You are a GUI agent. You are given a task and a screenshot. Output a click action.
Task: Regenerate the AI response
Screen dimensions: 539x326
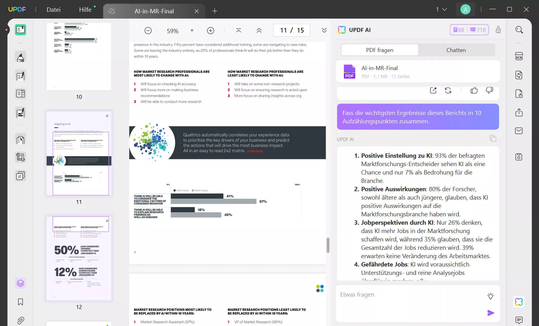(448, 90)
